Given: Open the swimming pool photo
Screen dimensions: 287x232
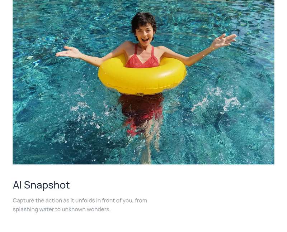Looking at the screenshot, I should (143, 82).
